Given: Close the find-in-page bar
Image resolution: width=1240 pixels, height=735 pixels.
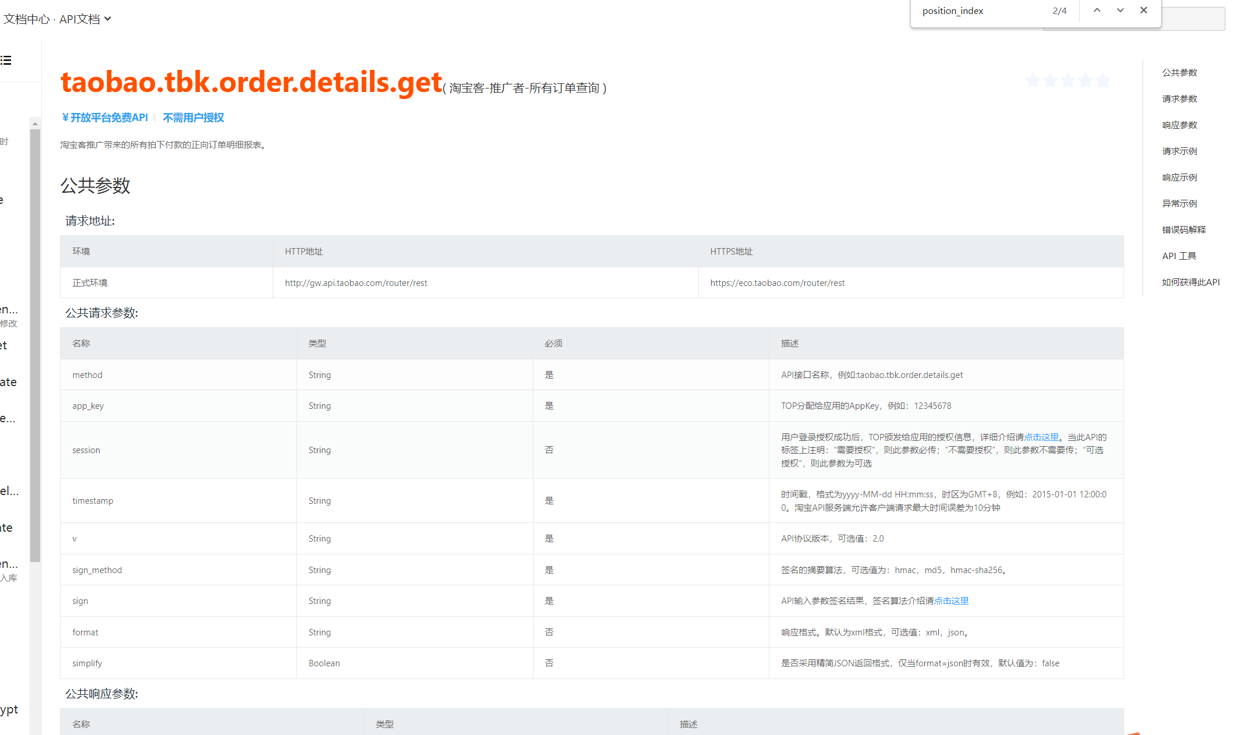Looking at the screenshot, I should [1143, 10].
